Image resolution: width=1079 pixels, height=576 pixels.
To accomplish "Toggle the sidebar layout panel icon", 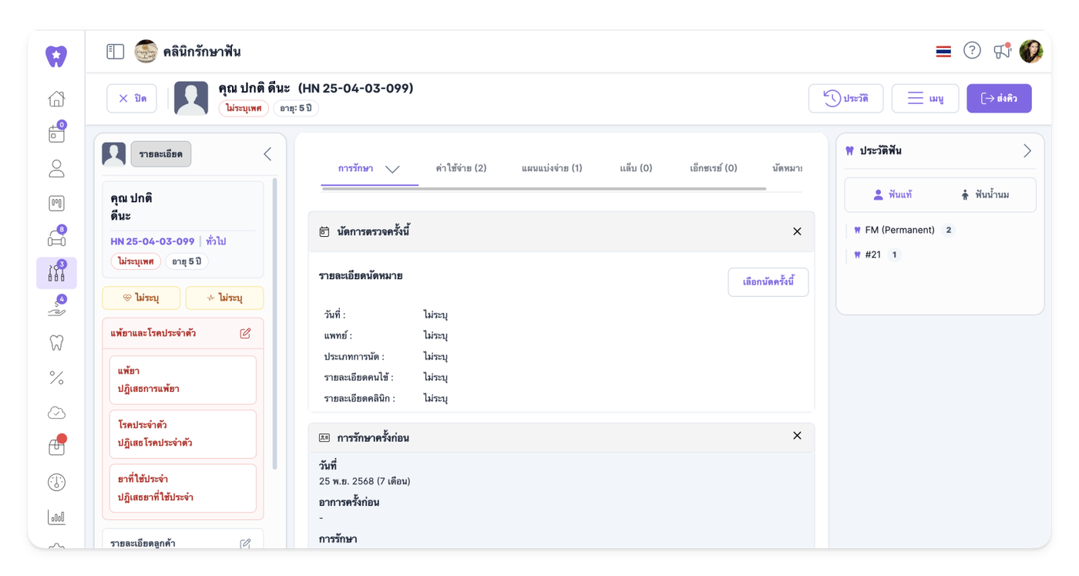I will click(116, 52).
